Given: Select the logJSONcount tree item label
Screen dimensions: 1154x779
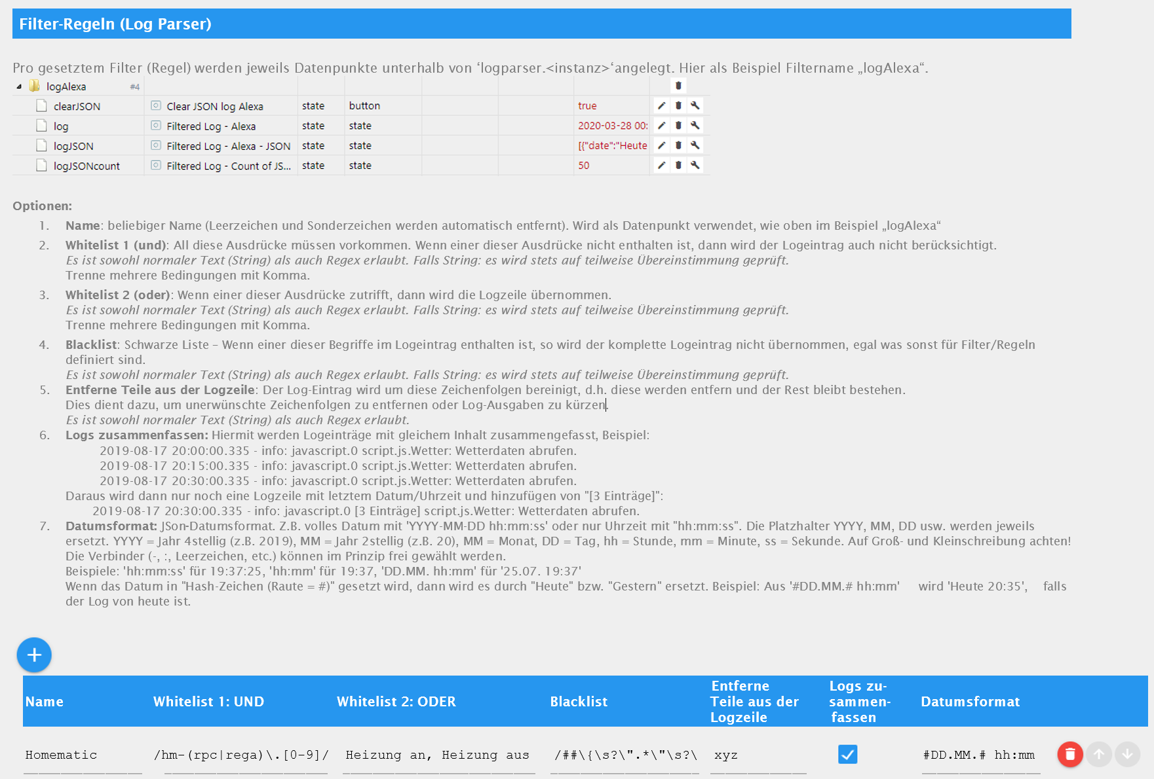Looking at the screenshot, I should click(87, 166).
